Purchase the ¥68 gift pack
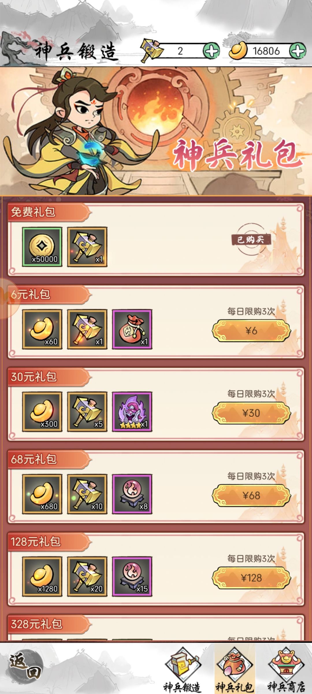The width and height of the screenshot is (312, 694). [x=251, y=495]
